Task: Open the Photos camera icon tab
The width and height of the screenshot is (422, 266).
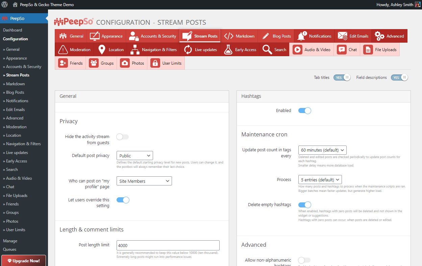Action: (x=132, y=63)
